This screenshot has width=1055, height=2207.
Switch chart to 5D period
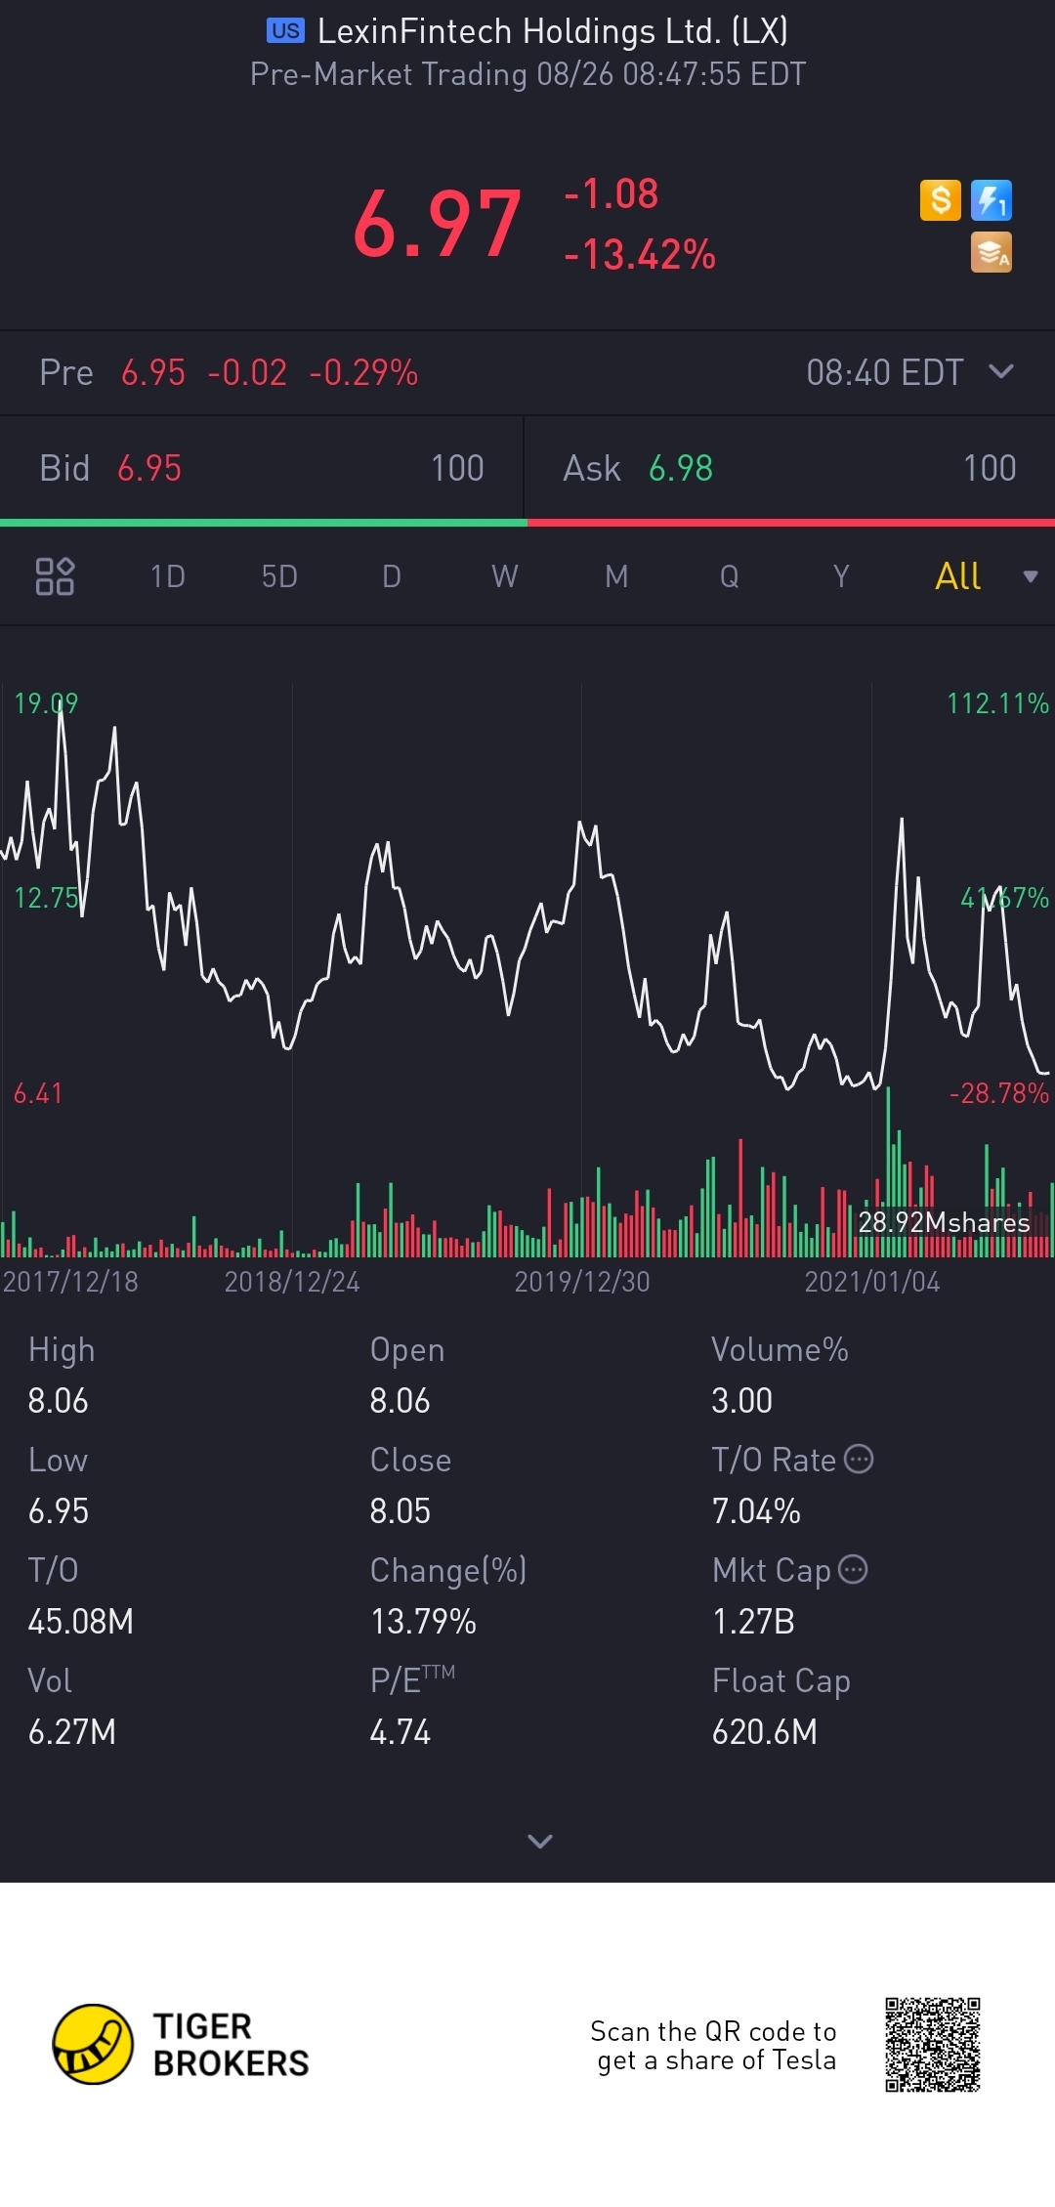point(279,576)
